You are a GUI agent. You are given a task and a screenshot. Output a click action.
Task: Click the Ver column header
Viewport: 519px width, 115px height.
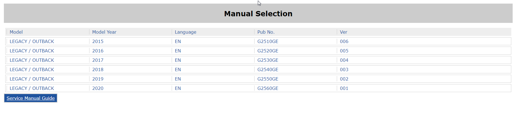tap(343, 32)
